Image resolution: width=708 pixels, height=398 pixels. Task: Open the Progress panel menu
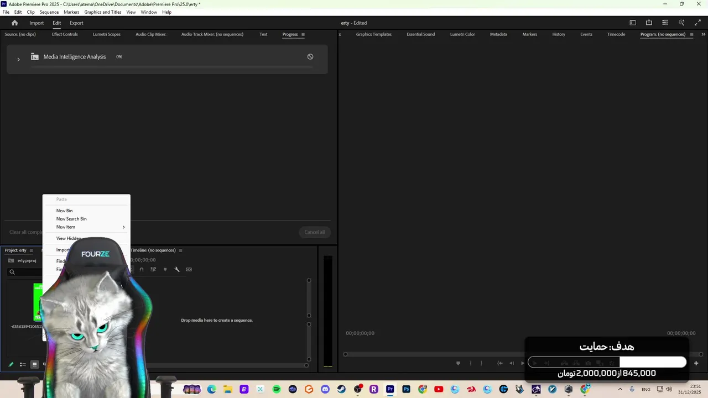tap(303, 34)
